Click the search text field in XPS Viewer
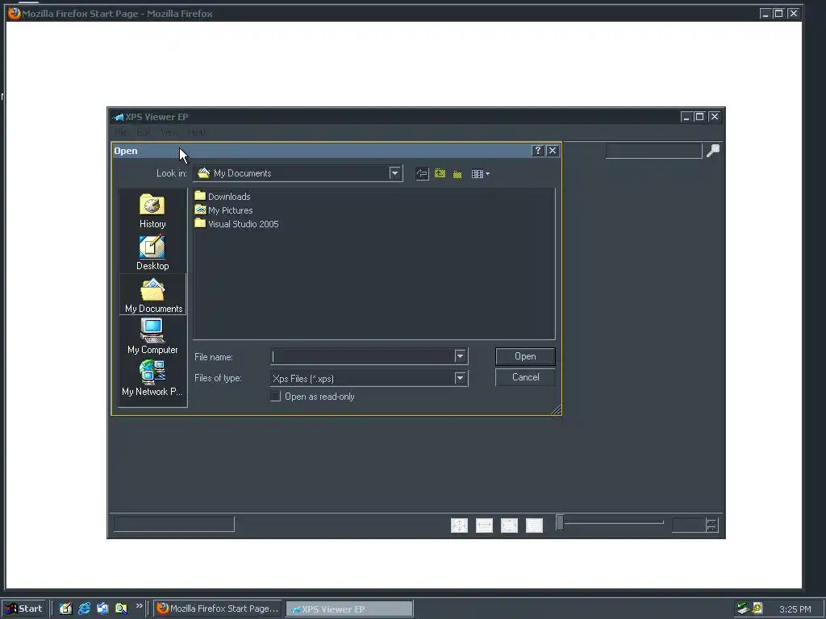 pos(653,151)
